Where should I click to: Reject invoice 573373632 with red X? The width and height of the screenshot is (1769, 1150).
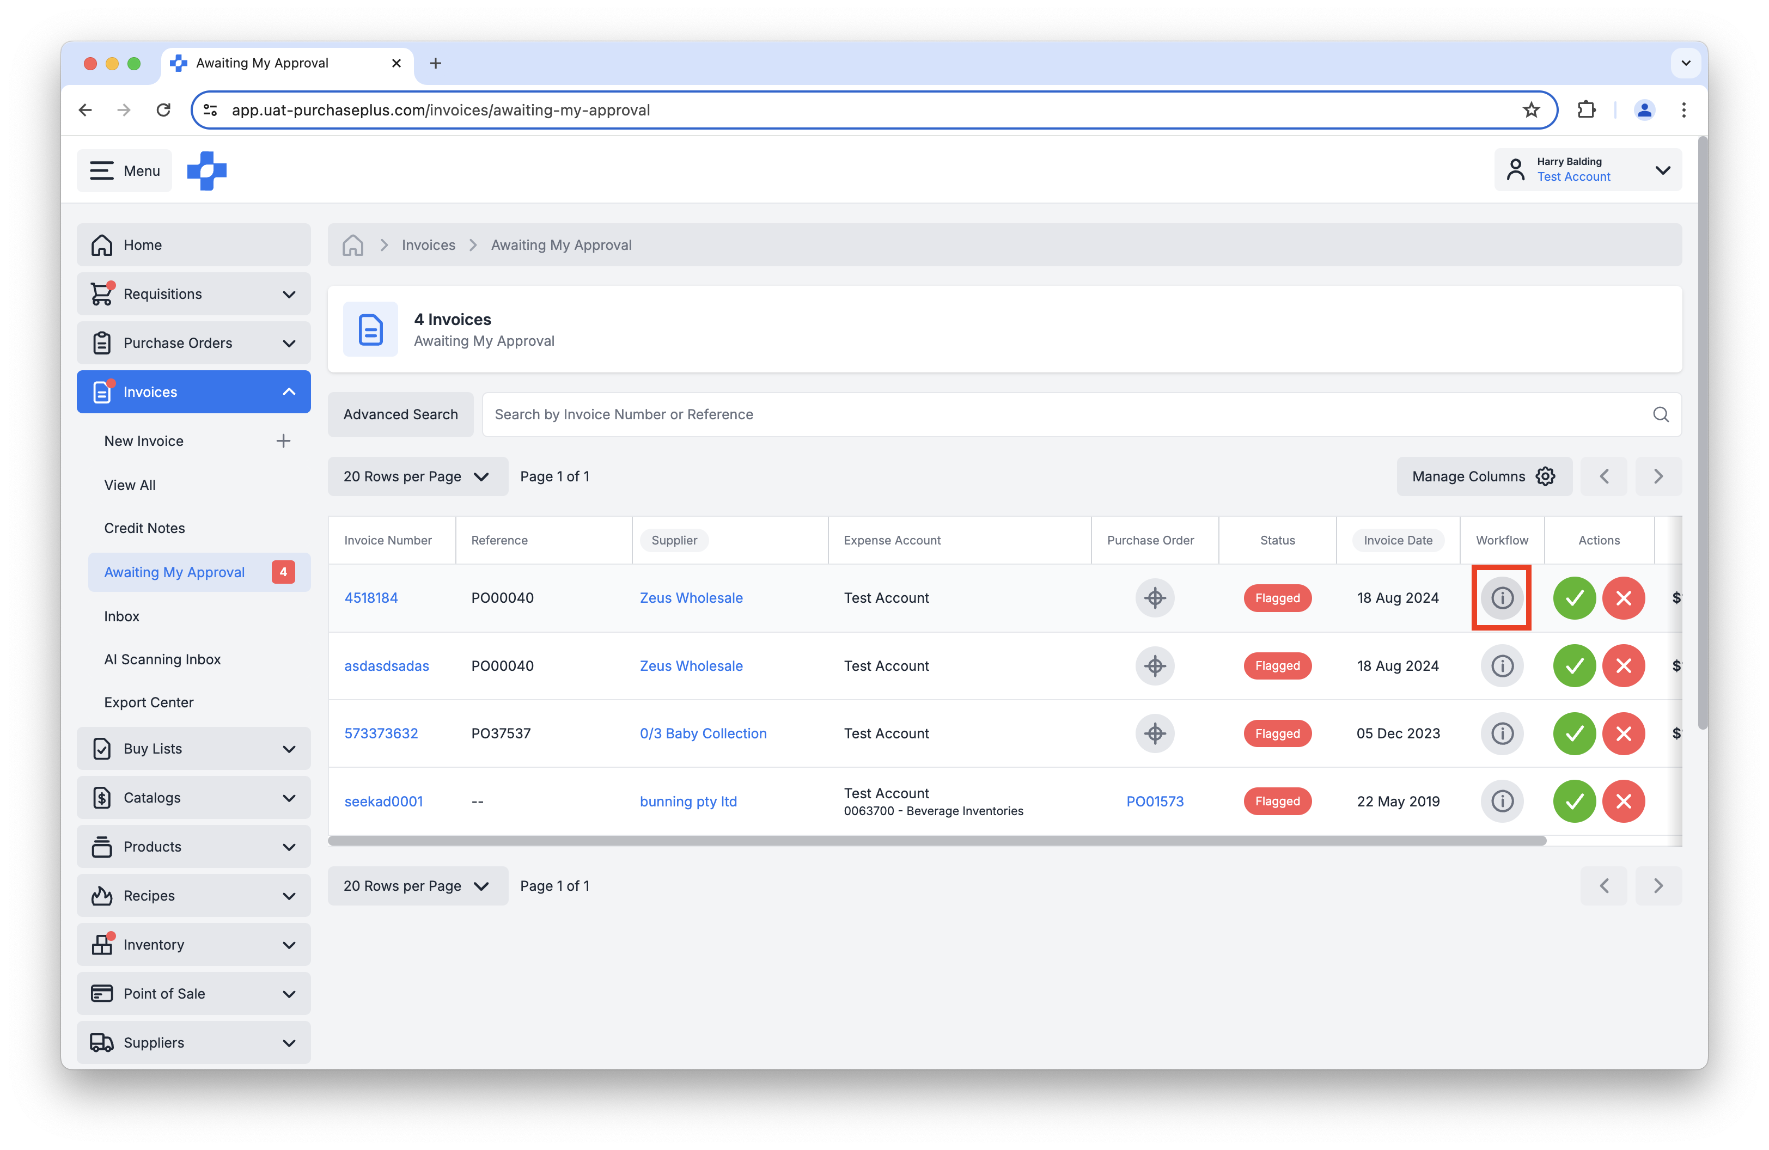pyautogui.click(x=1624, y=733)
